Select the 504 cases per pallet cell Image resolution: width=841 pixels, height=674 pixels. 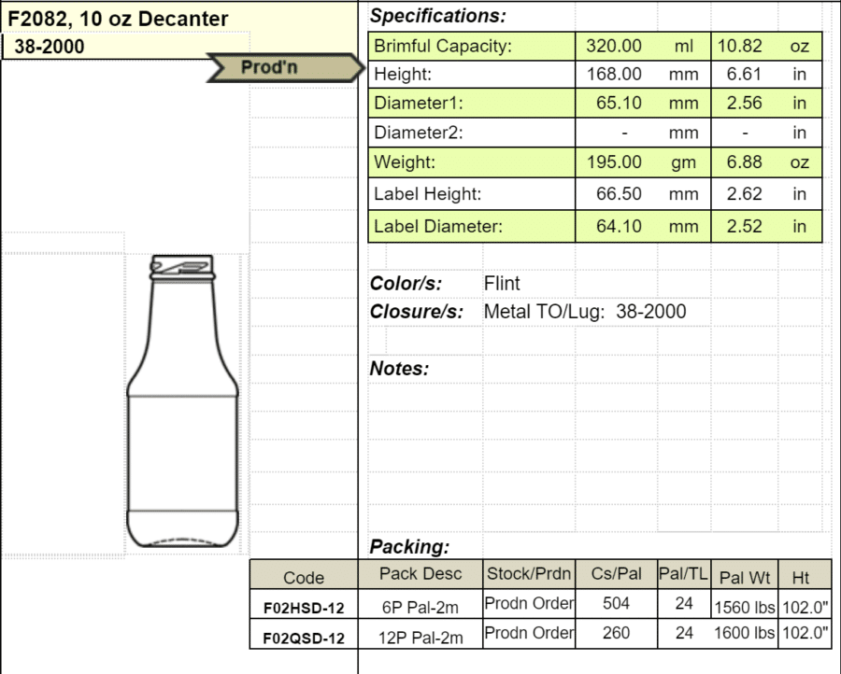point(617,603)
